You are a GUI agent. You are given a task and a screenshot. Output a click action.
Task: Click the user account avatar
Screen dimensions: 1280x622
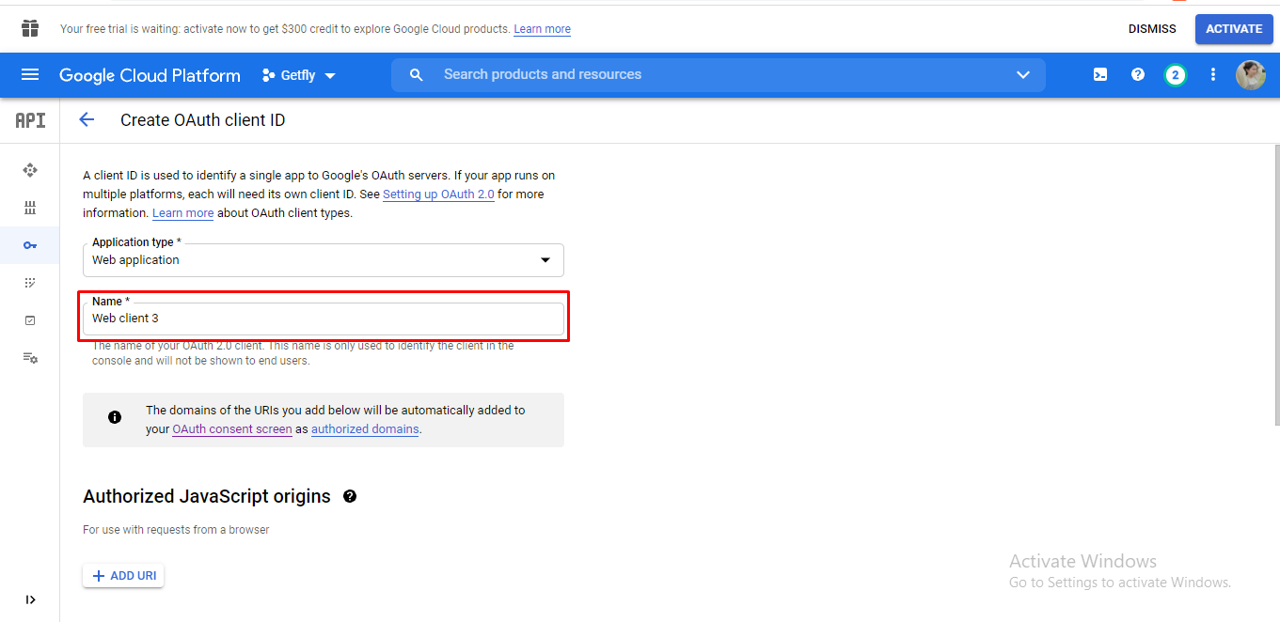[x=1250, y=75]
